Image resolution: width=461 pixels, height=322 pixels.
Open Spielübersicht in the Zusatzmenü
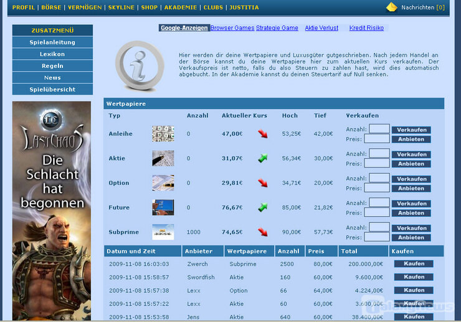(52, 89)
